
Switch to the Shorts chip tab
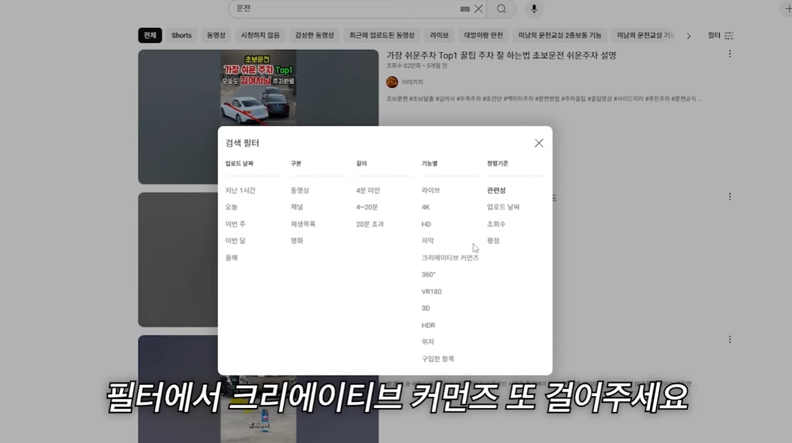click(x=181, y=35)
